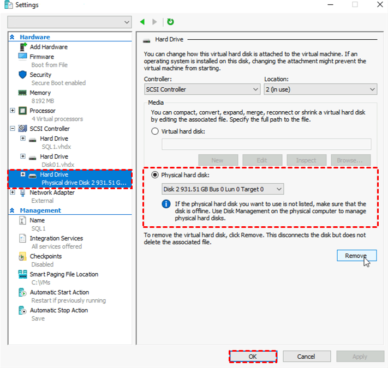
Task: Click the Processor icon
Action: click(22, 111)
